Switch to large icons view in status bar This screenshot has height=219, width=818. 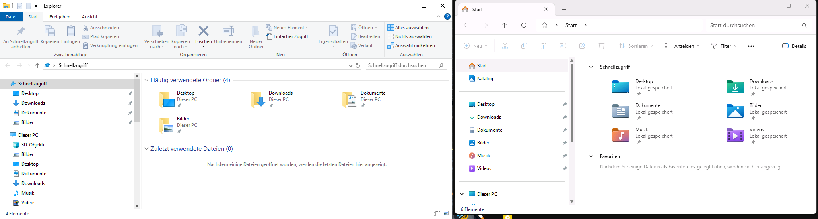tap(446, 213)
